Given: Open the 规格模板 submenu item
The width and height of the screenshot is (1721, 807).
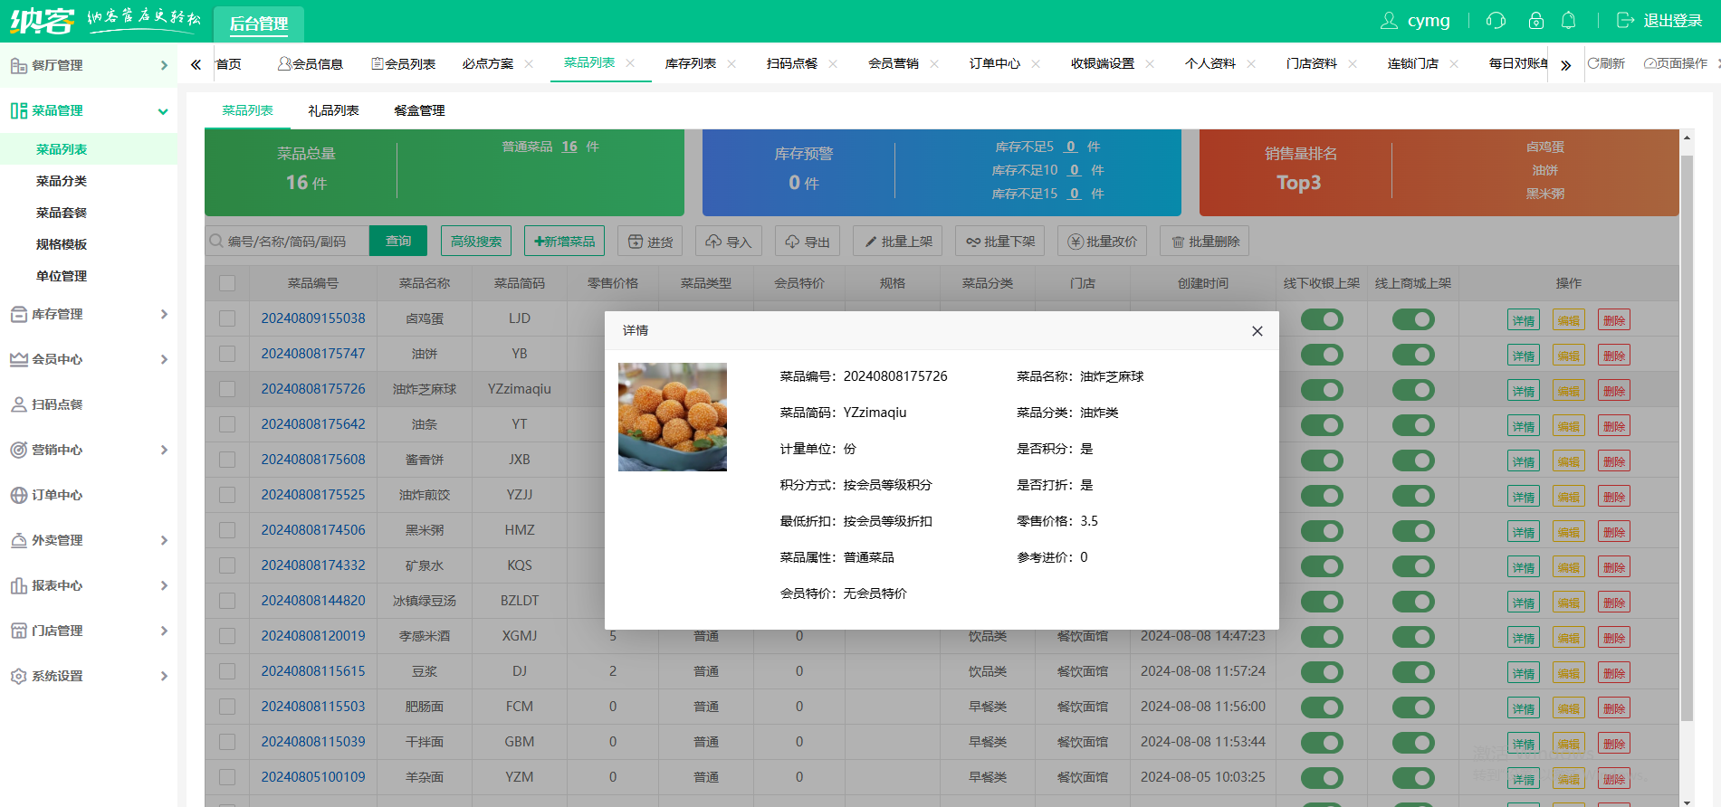Looking at the screenshot, I should click(x=62, y=244).
